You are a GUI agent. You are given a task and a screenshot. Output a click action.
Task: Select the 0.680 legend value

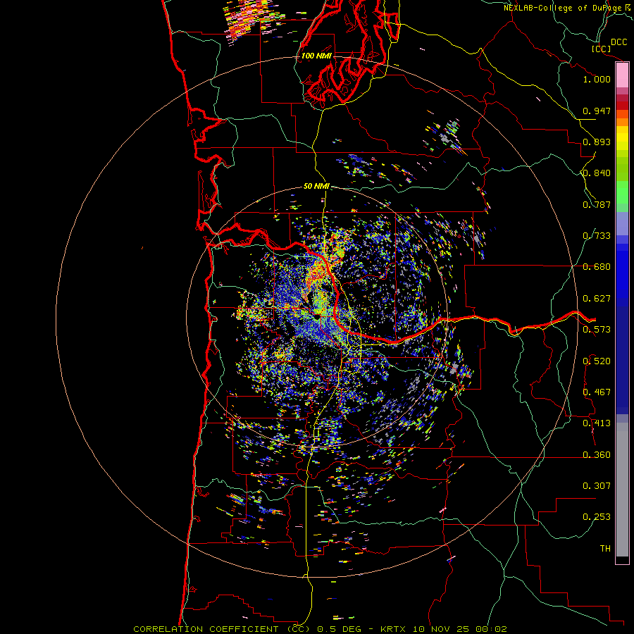597,267
